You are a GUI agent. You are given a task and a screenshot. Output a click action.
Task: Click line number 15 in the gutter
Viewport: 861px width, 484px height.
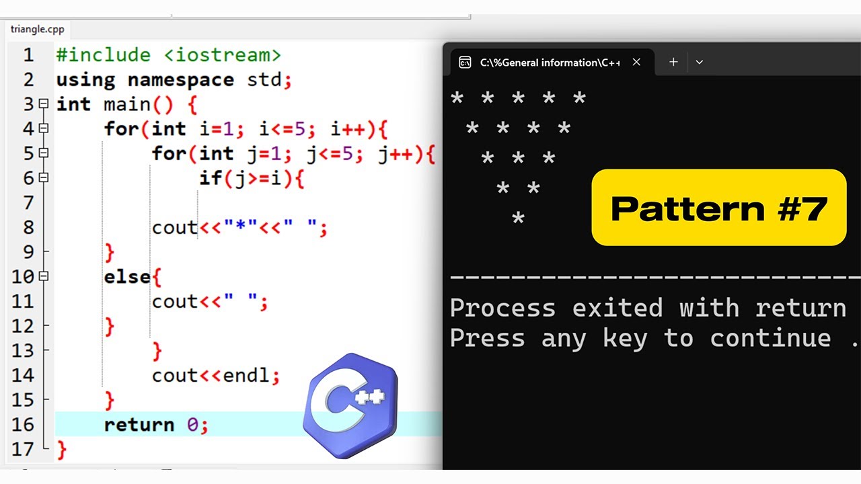tap(23, 400)
